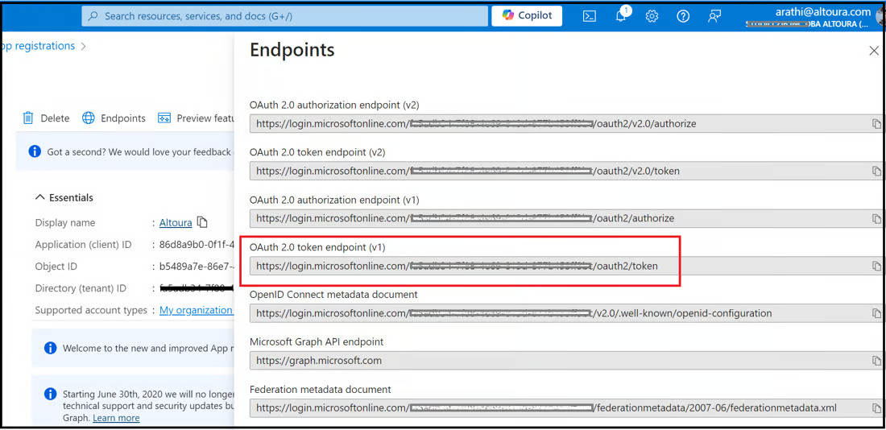Click the Learn more link
This screenshot has width=886, height=430.
tap(116, 418)
